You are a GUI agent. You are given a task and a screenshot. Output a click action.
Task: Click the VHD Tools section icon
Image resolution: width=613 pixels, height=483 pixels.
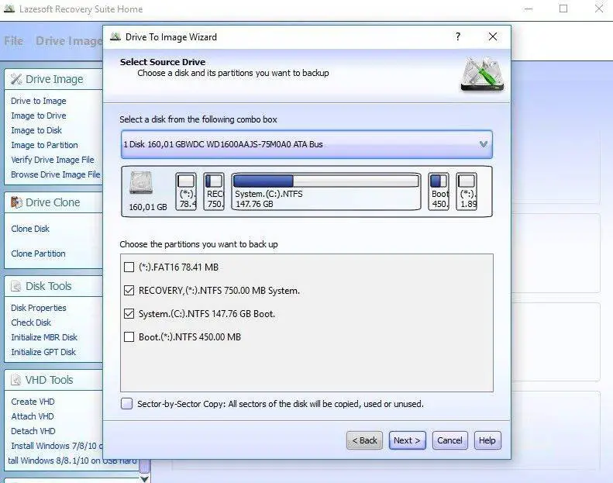16,380
